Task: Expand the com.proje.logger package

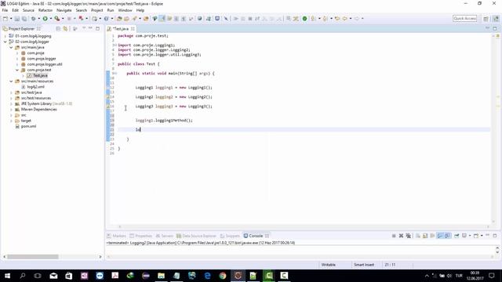Action: click(17, 59)
